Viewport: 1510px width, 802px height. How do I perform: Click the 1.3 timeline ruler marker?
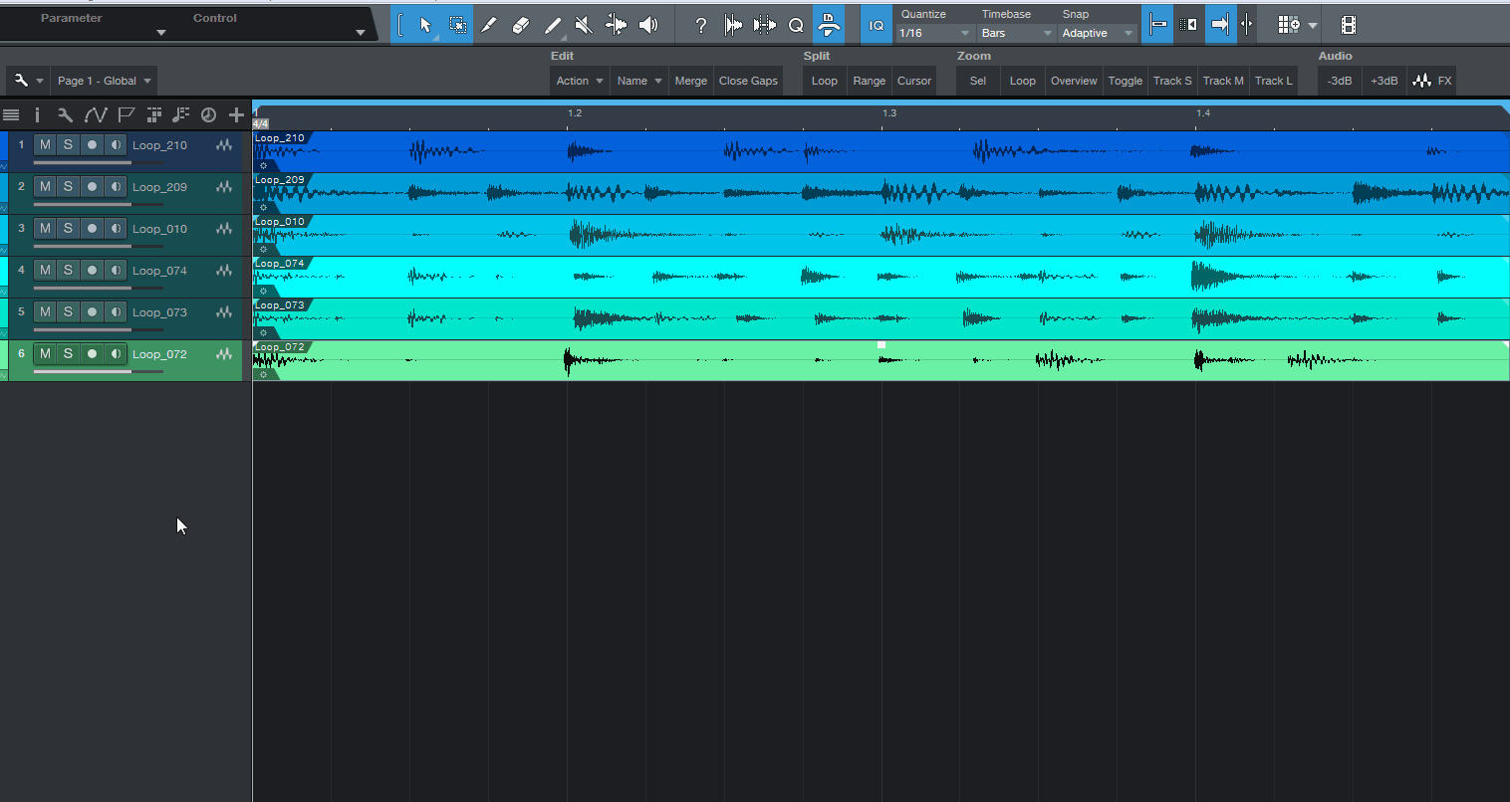coord(889,113)
